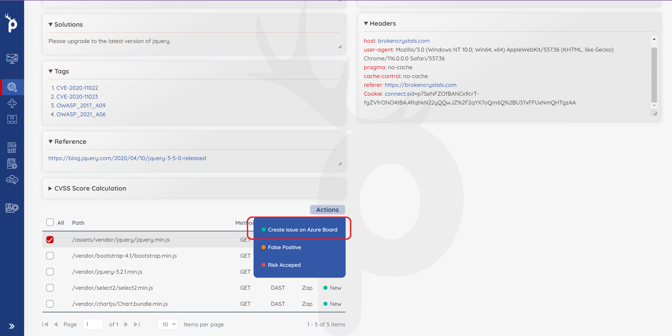Select the magnifier scan findings icon
Image resolution: width=672 pixels, height=336 pixels.
(12, 87)
